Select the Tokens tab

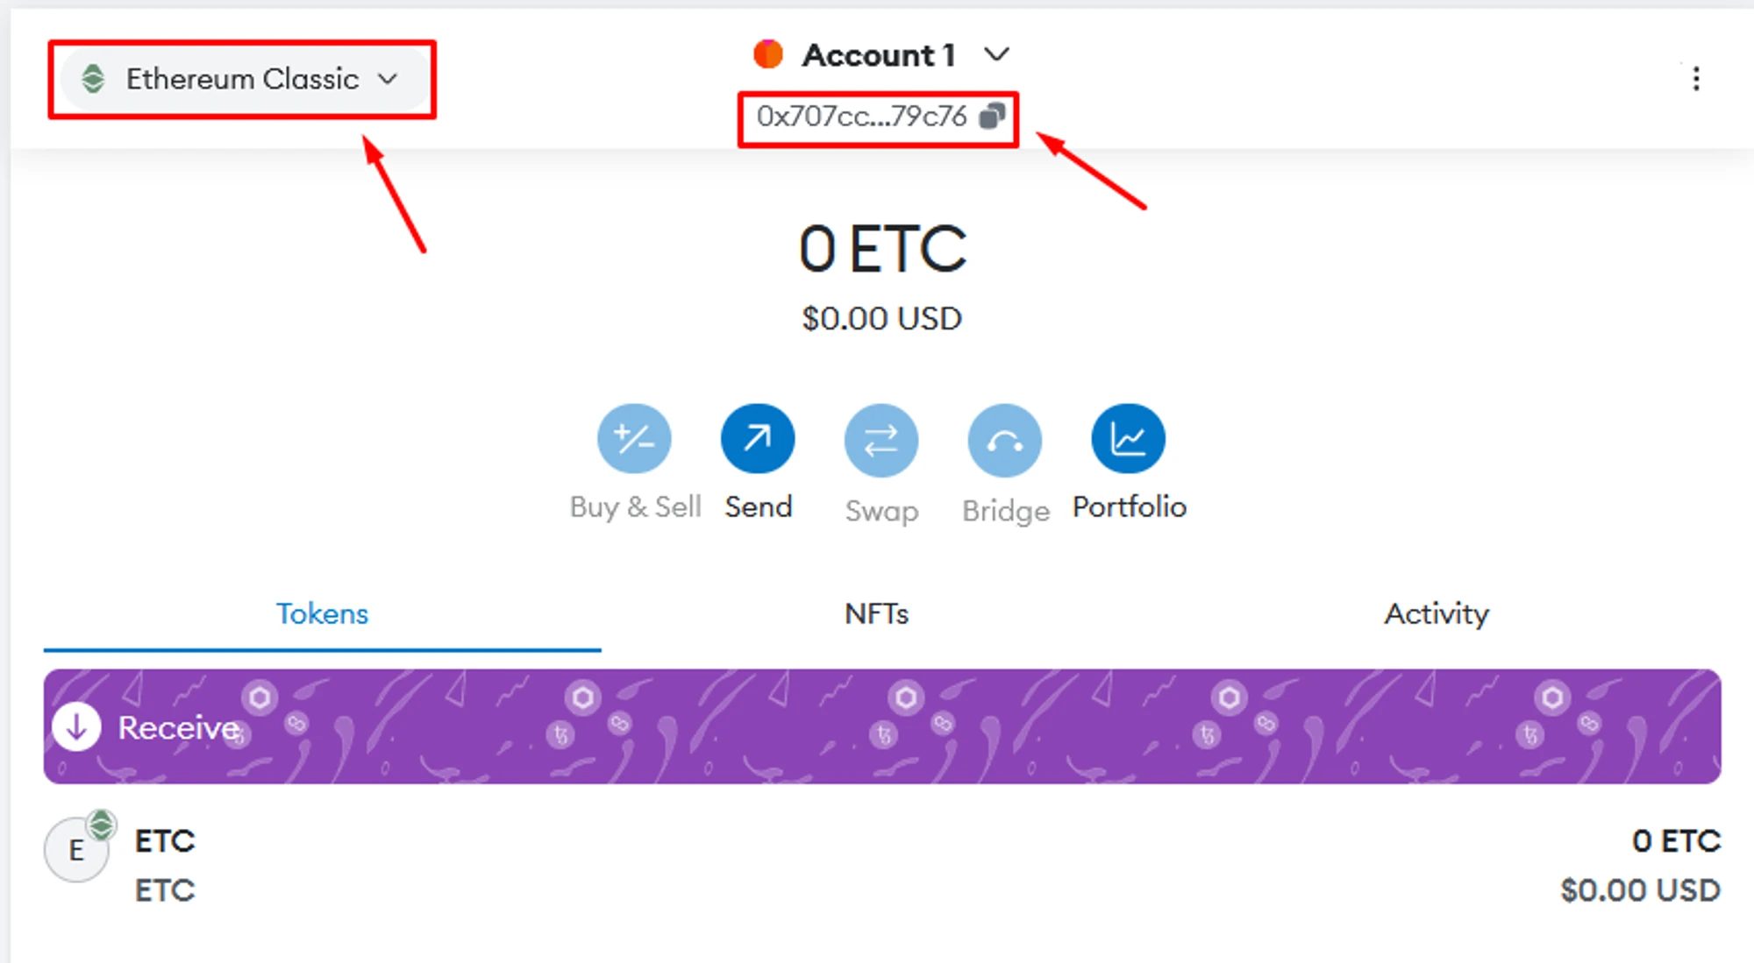coord(322,613)
